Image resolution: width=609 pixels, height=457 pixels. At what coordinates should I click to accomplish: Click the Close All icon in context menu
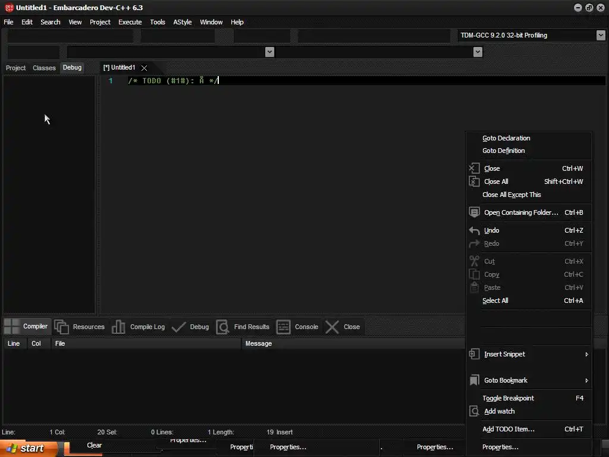[x=474, y=181]
